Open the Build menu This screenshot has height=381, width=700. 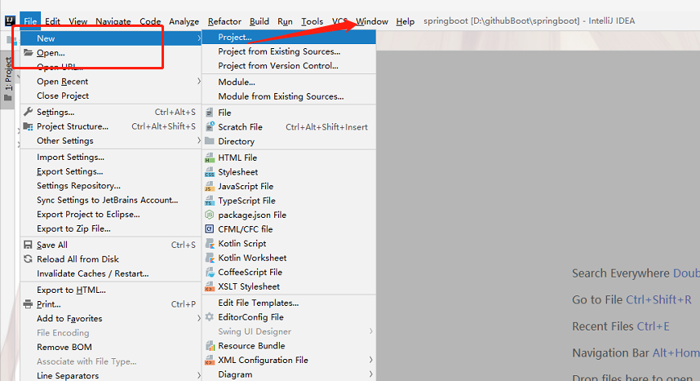click(259, 21)
